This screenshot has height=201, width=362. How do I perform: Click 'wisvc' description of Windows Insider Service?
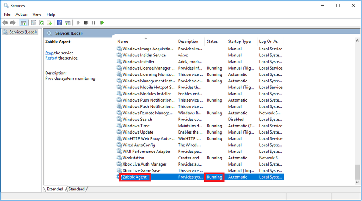[183, 55]
